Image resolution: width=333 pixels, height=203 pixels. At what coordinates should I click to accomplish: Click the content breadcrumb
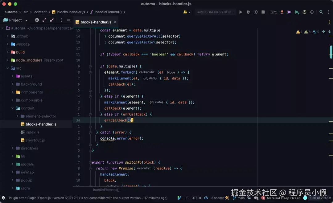coord(40,12)
